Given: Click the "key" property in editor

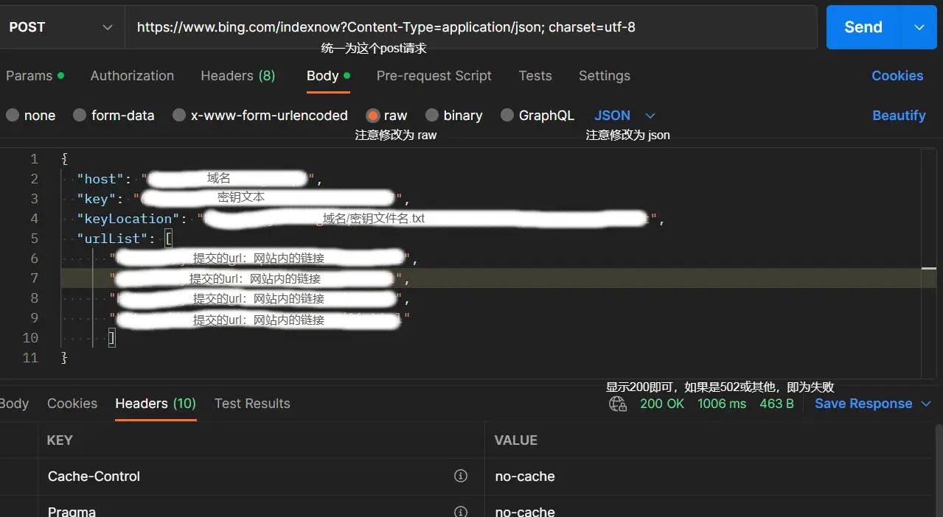Looking at the screenshot, I should click(x=97, y=199).
